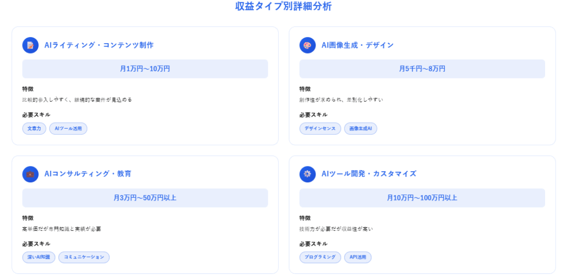Viewport: 565px width, 279px height.
Task: Open the AI画像生成・デザイン card title
Action: (358, 45)
